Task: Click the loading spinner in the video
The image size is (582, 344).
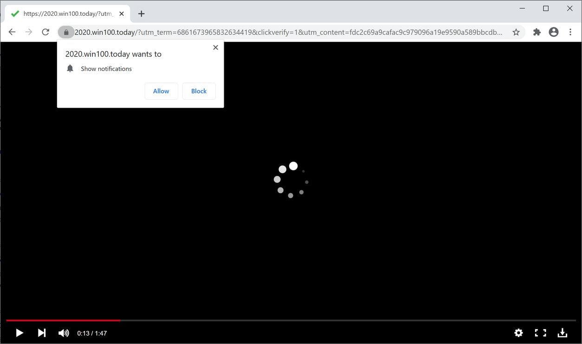Action: click(291, 180)
